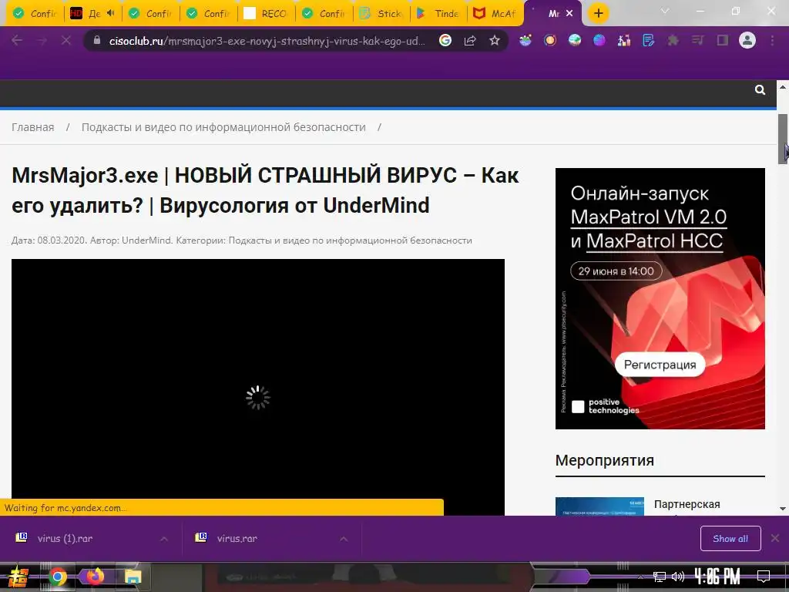Click Chrome icon in the taskbar
This screenshot has height=592, width=789.
57,577
